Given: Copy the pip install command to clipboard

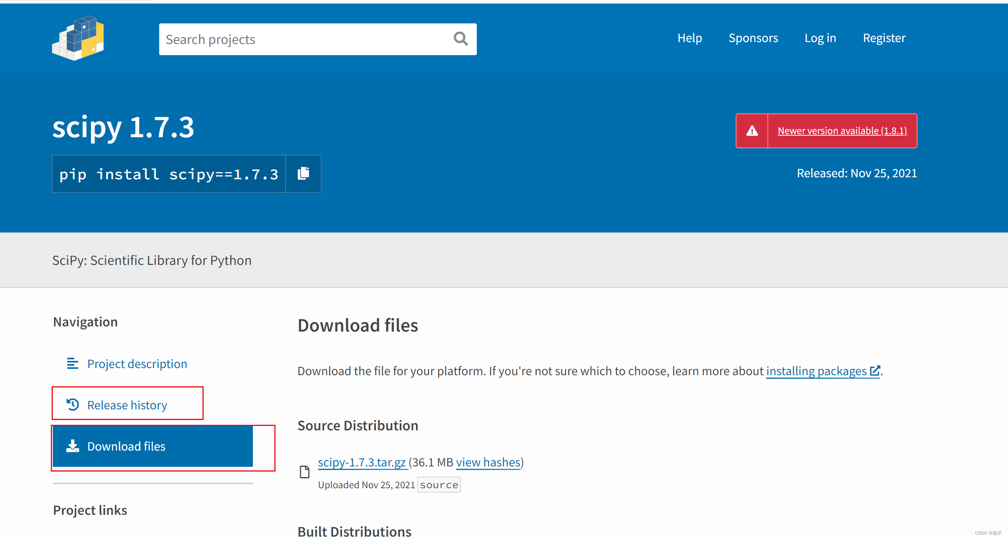Looking at the screenshot, I should 303,174.
